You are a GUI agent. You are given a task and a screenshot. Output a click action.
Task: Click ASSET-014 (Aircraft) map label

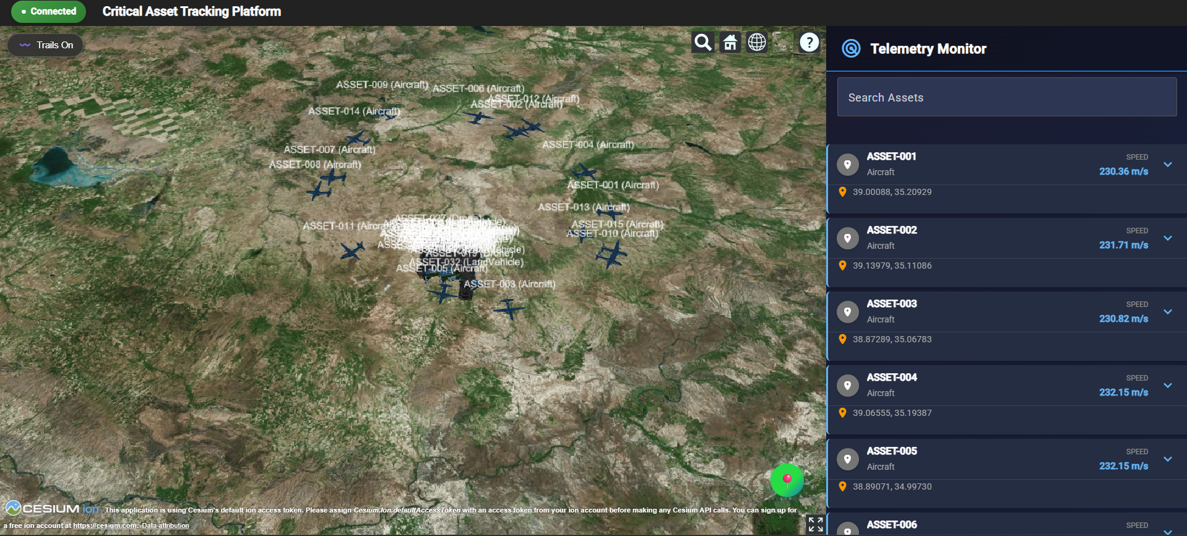[354, 111]
